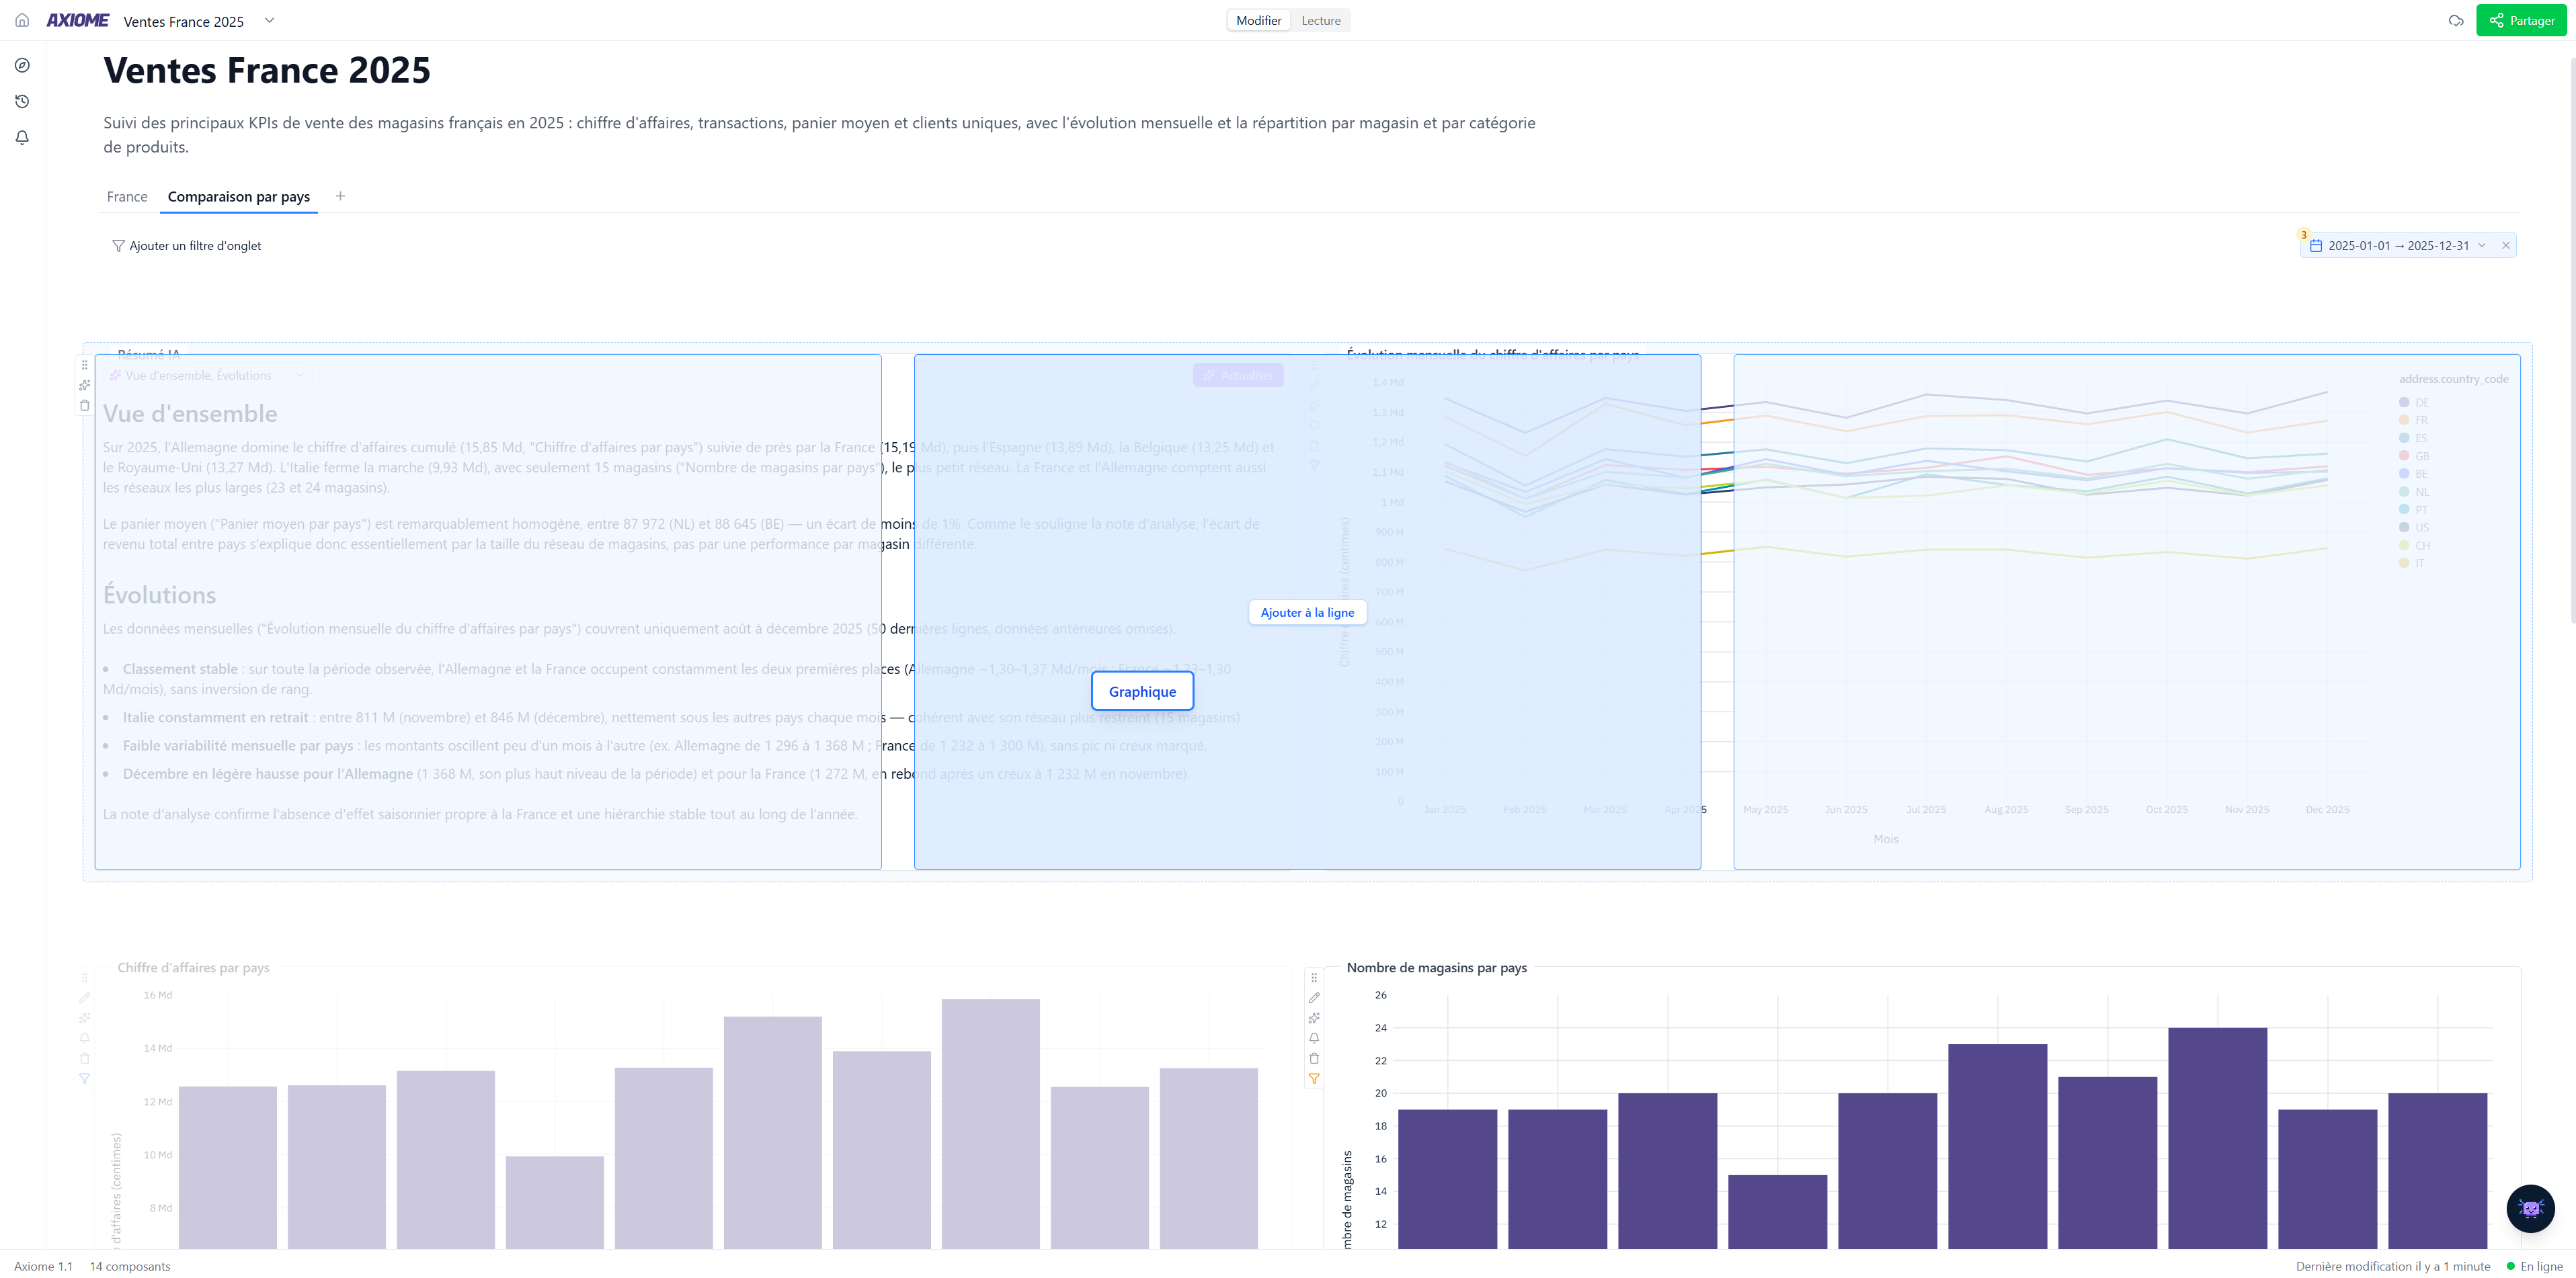
Task: Click AI sparkle beside Chiffre d'affaires par pays
Action: pos(85,1018)
